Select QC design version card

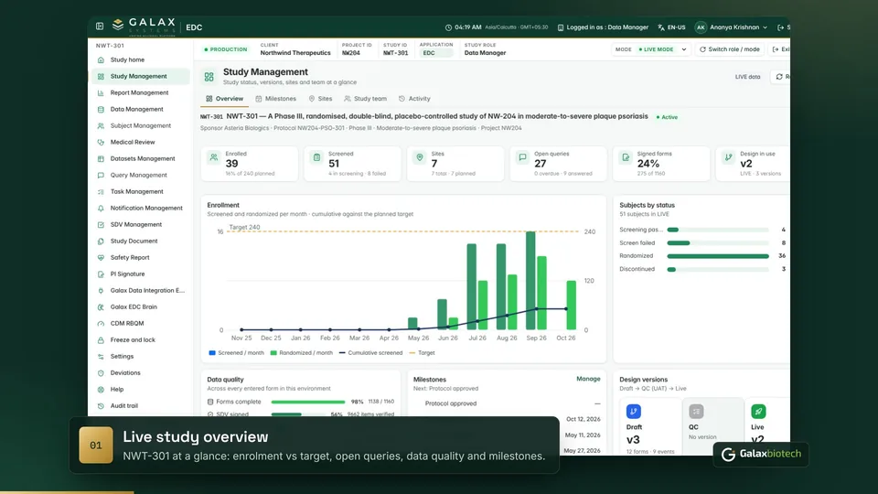coord(712,427)
